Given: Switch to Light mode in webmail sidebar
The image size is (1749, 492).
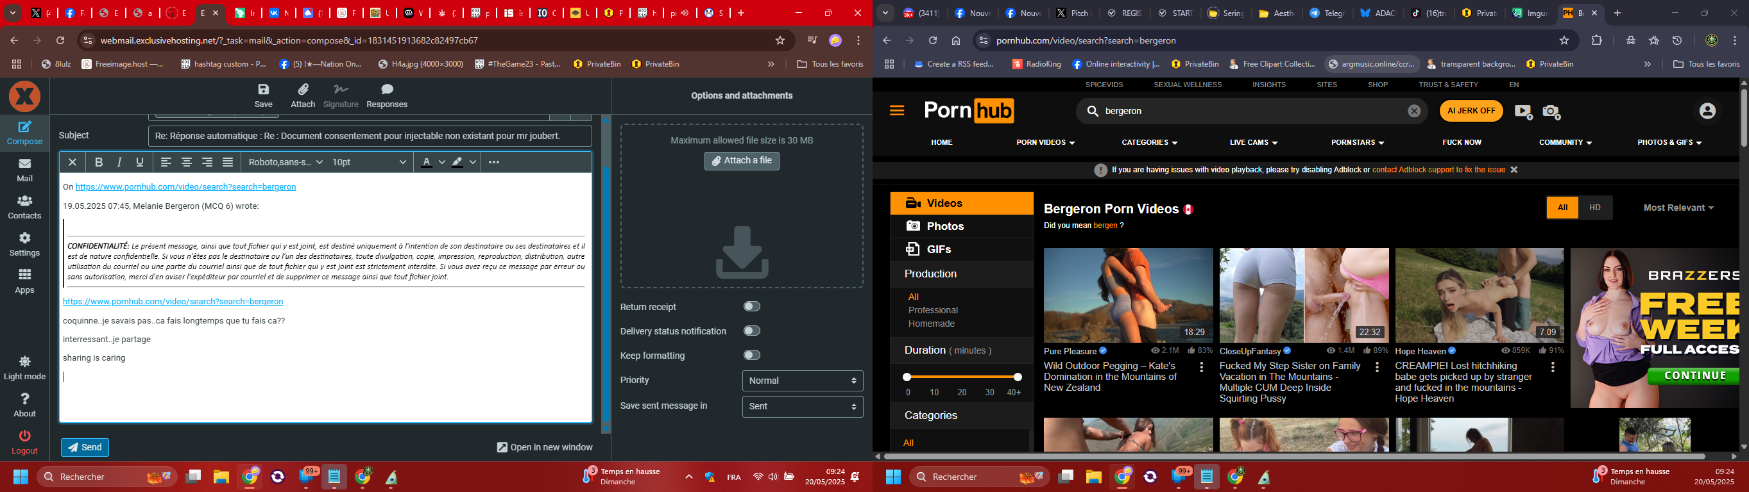Looking at the screenshot, I should click(x=24, y=368).
